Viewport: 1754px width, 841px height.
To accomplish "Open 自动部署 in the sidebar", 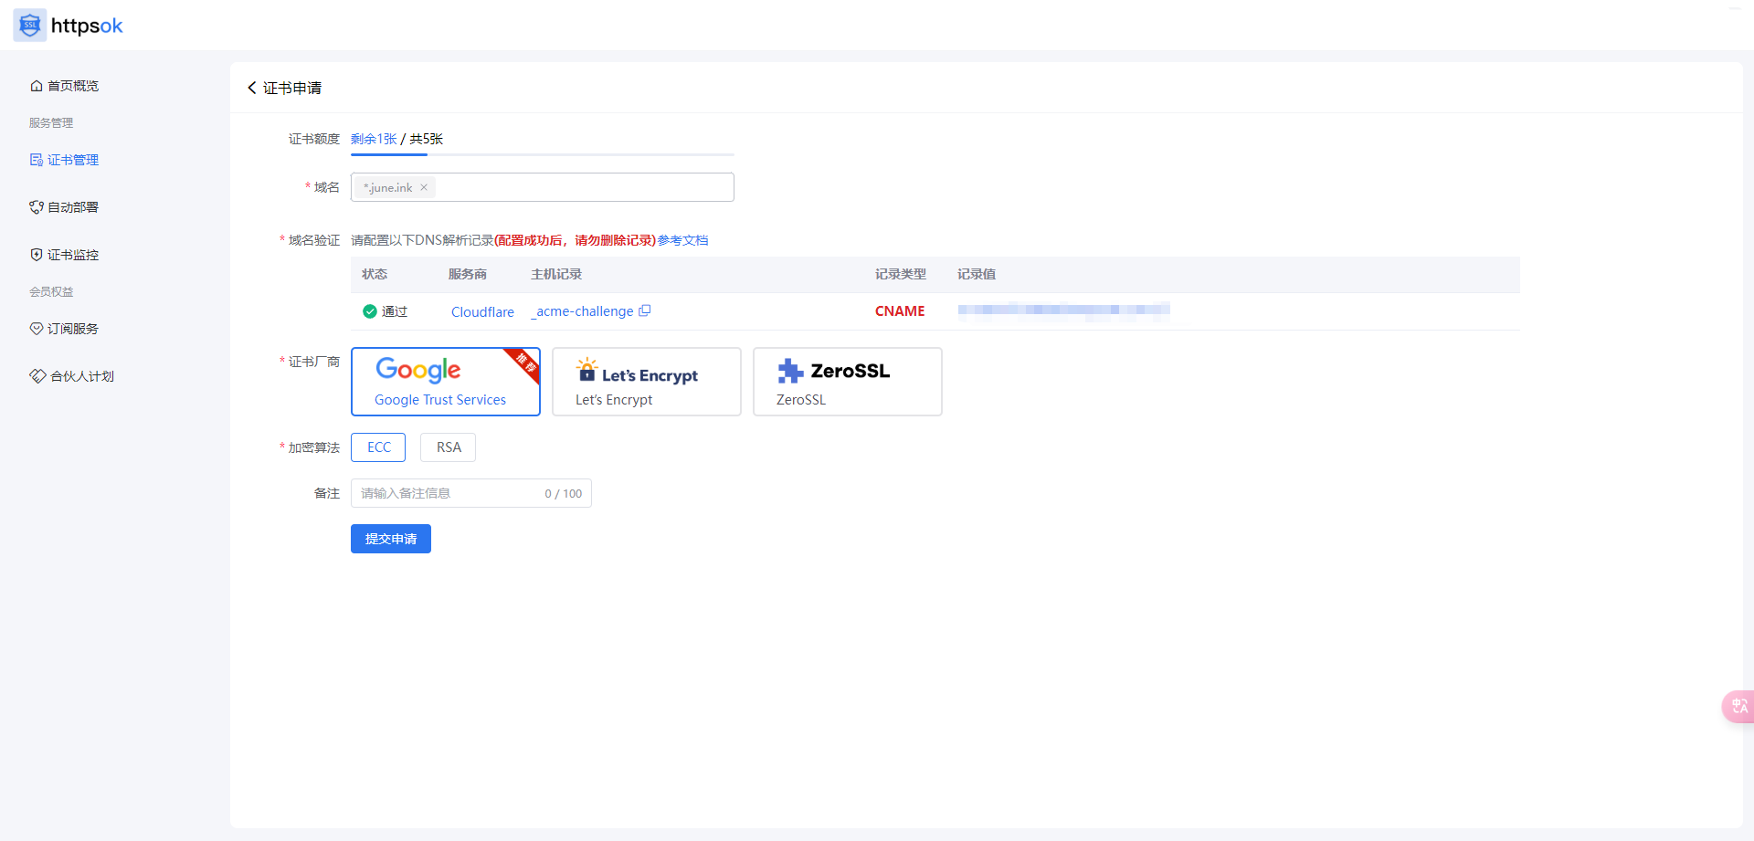I will click(x=64, y=207).
